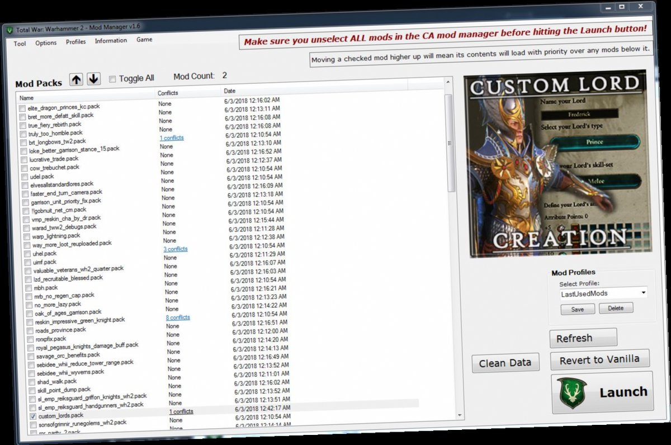
Task: Tick the Toggle All checkbox
Action: 112,79
